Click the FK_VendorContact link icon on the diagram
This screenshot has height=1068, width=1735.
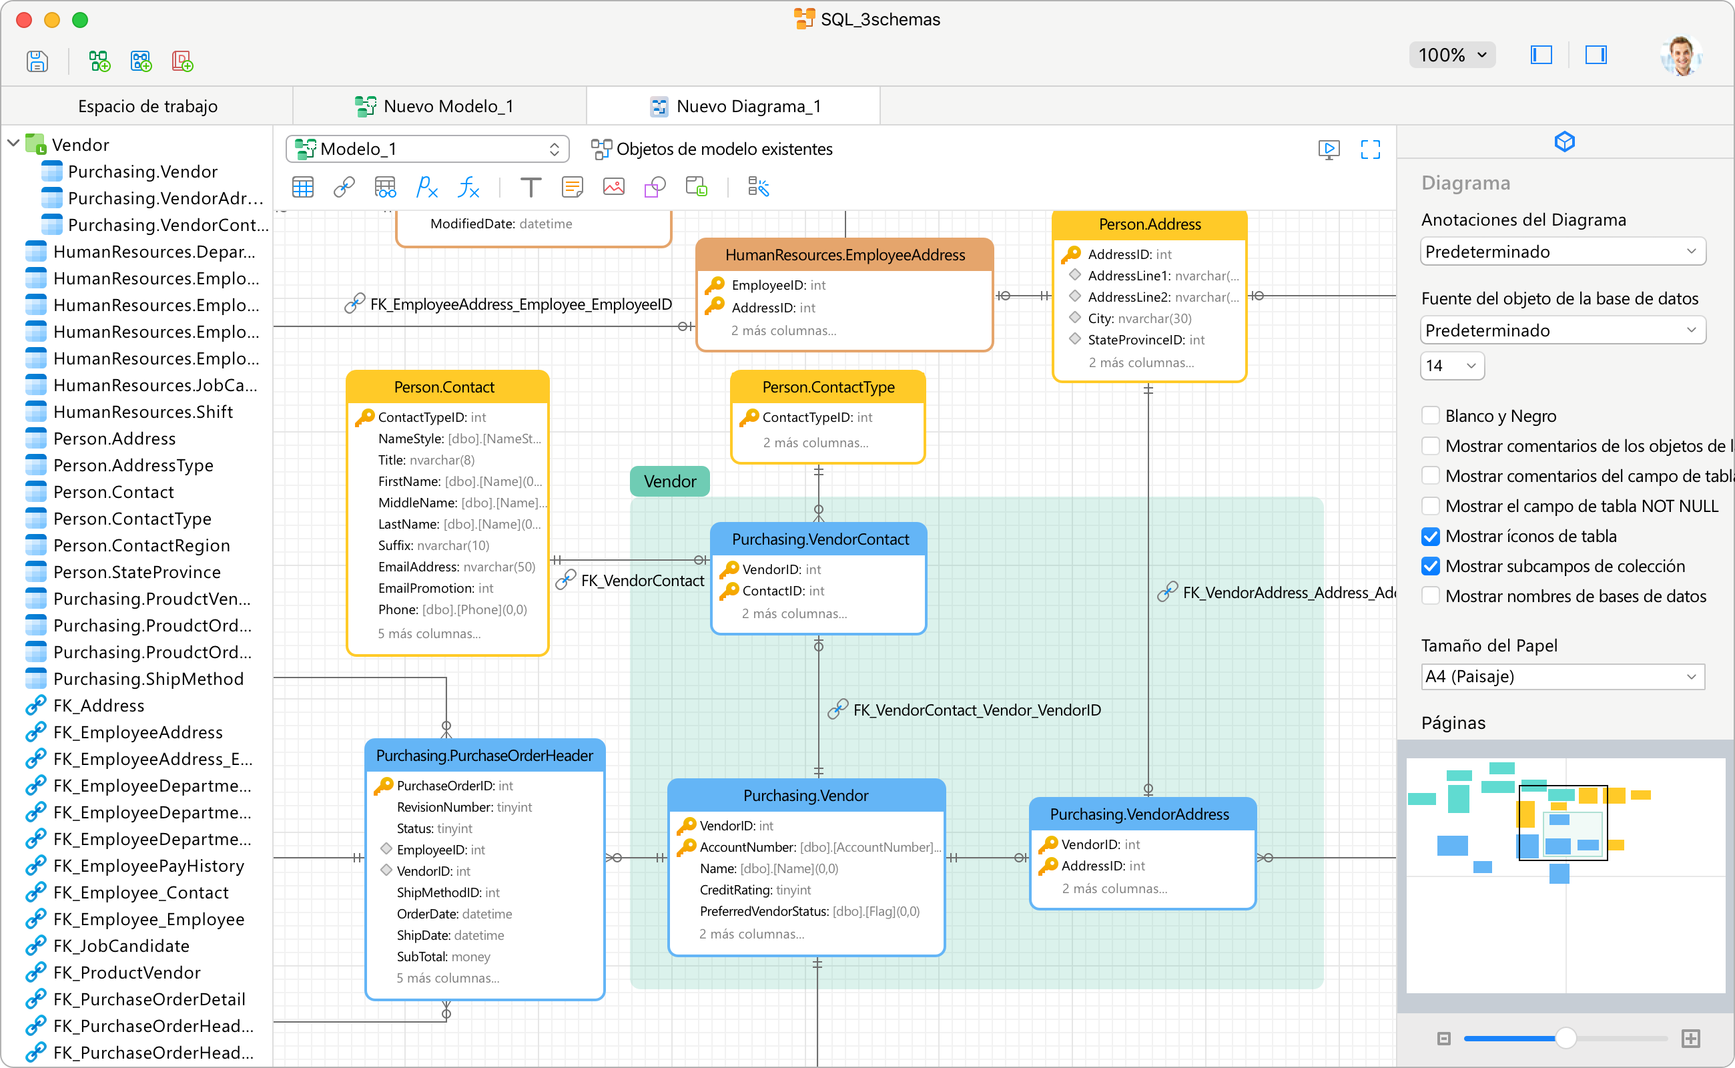tap(566, 581)
